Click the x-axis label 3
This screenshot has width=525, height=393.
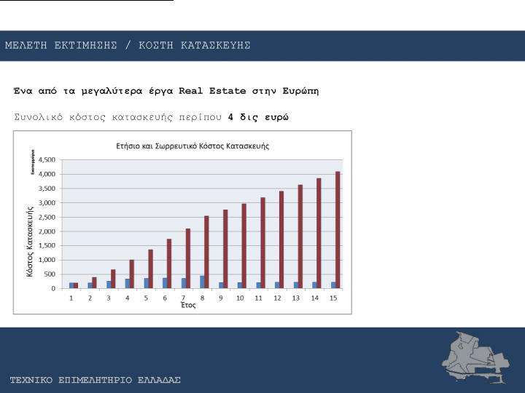point(109,298)
